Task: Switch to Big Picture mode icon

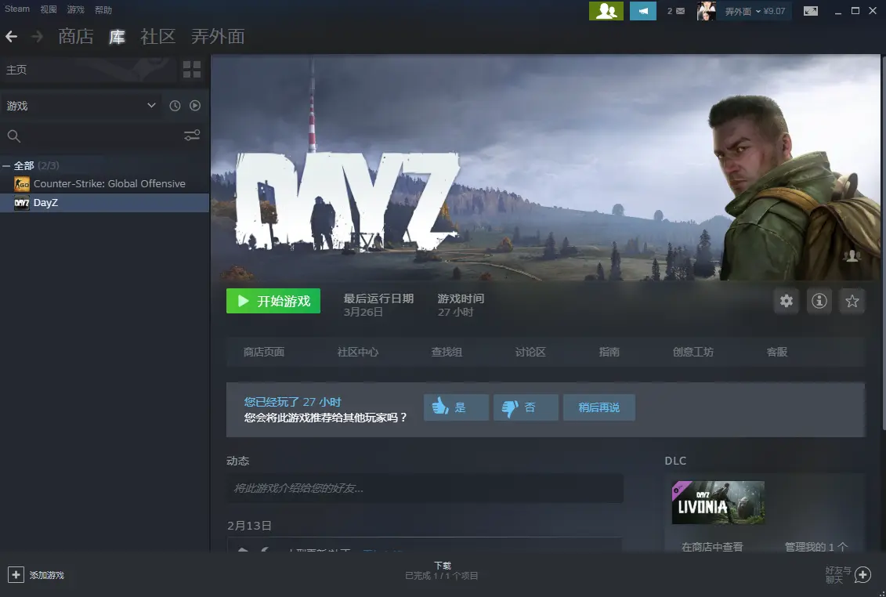Action: click(810, 11)
